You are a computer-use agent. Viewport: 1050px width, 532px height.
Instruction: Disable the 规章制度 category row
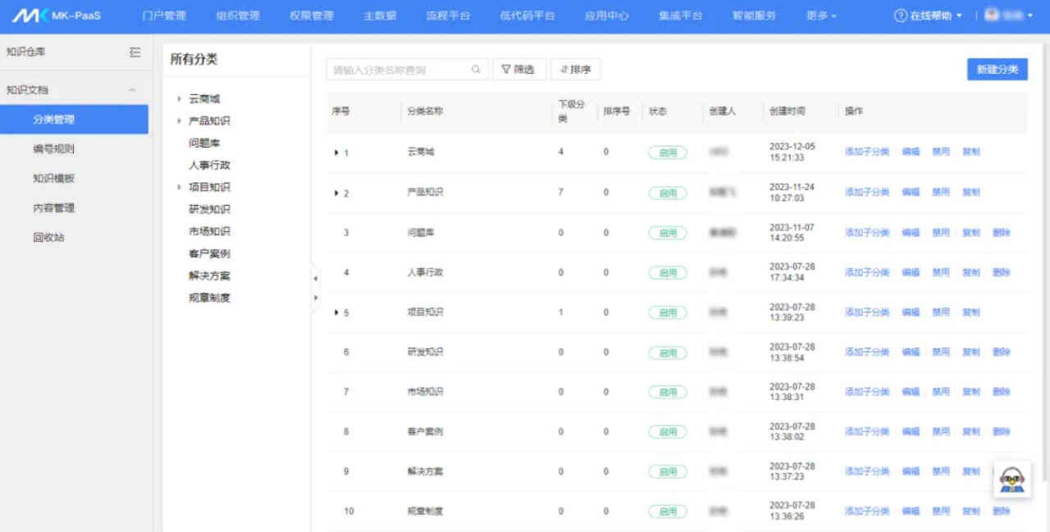940,512
